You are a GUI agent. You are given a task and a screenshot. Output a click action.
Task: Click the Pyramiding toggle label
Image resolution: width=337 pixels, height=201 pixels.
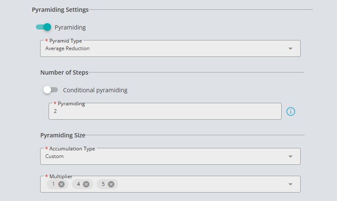70,27
